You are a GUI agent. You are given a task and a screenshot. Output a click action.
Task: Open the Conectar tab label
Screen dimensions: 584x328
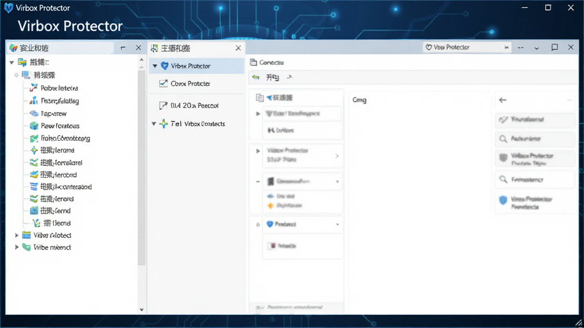pyautogui.click(x=271, y=63)
